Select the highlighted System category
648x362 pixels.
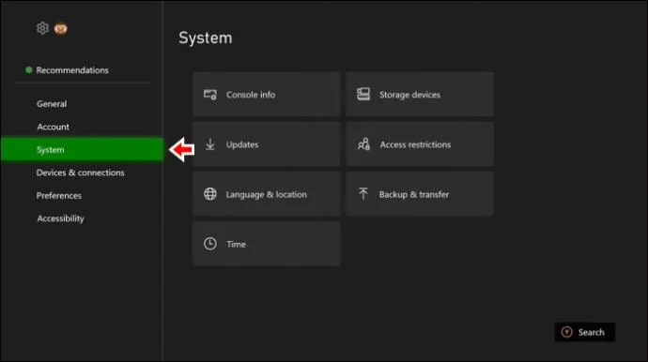tap(83, 149)
